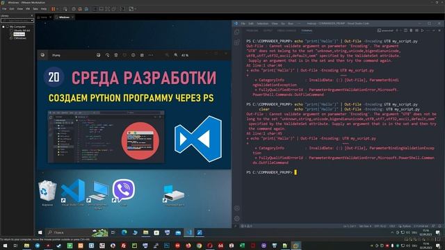Zoom in the Photos image
445x250 pixels.
click(176, 55)
